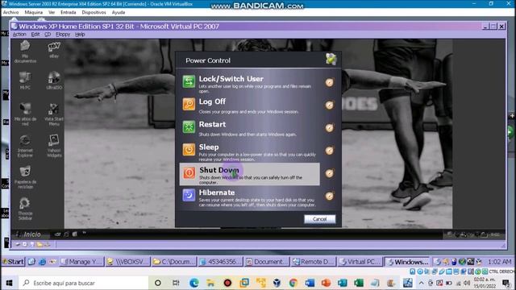Open Task View on taskbar
The height and width of the screenshot is (290, 516).
coord(176,283)
